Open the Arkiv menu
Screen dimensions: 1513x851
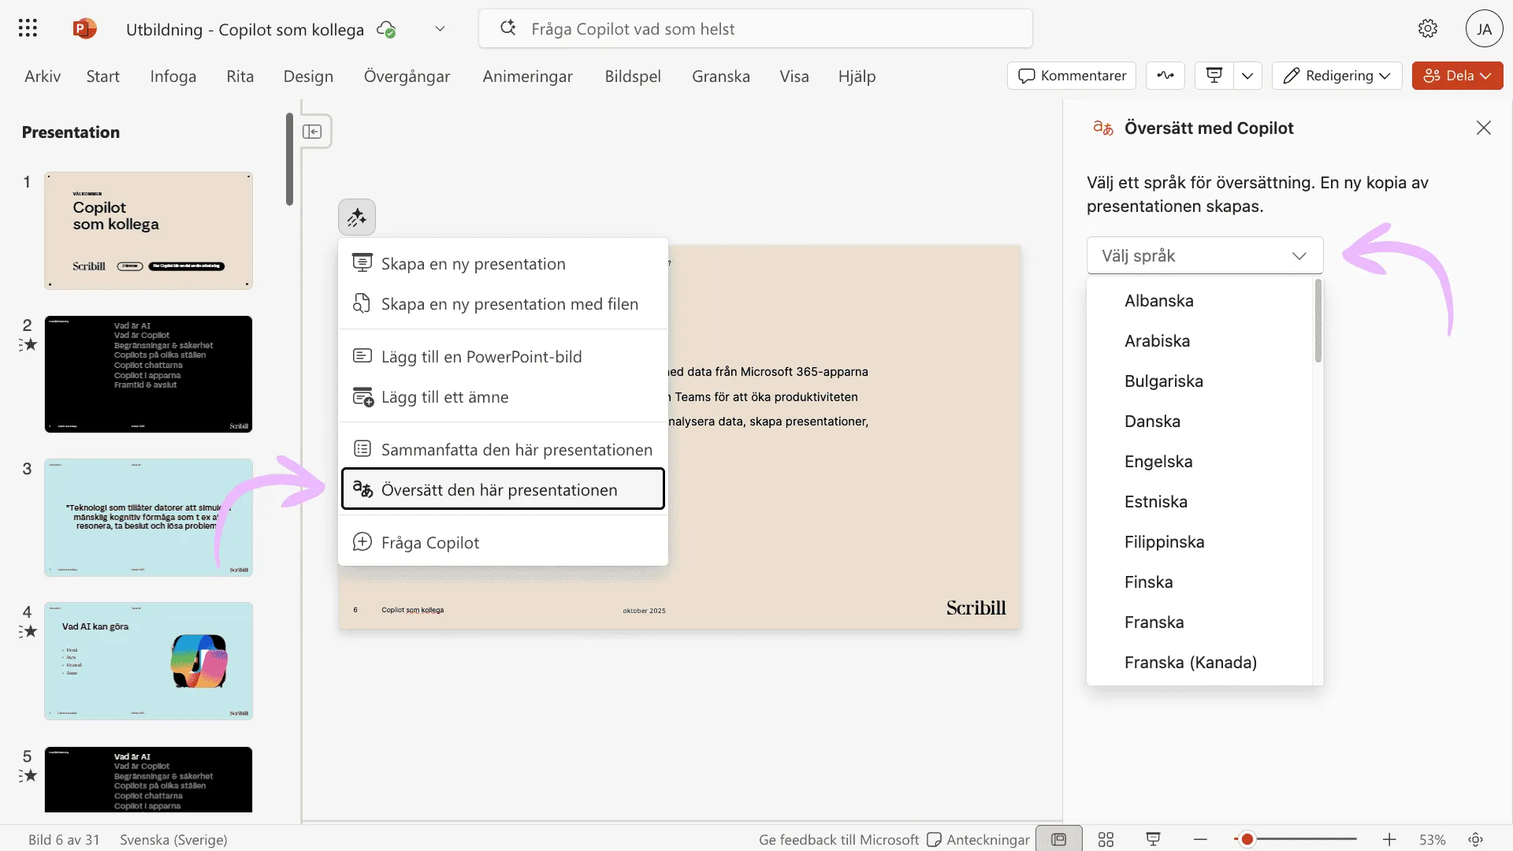[x=43, y=76]
